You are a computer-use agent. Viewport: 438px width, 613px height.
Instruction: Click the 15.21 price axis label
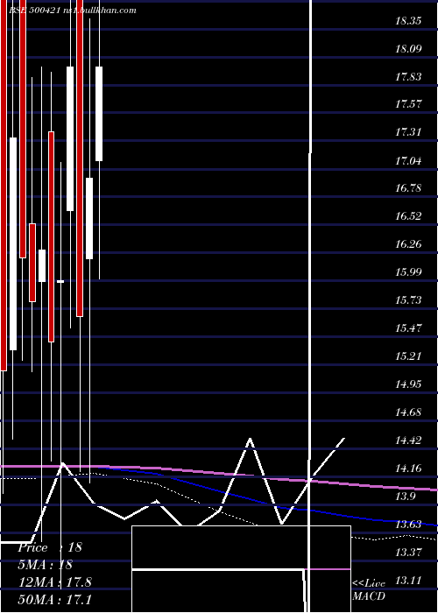pos(408,356)
